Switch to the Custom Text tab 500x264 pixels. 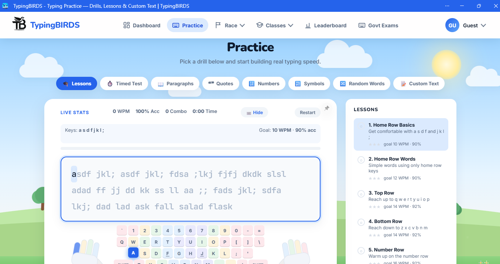[x=419, y=83]
